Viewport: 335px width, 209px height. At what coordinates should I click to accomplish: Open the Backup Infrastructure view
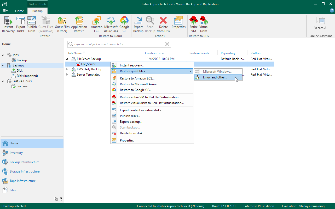coord(32,162)
